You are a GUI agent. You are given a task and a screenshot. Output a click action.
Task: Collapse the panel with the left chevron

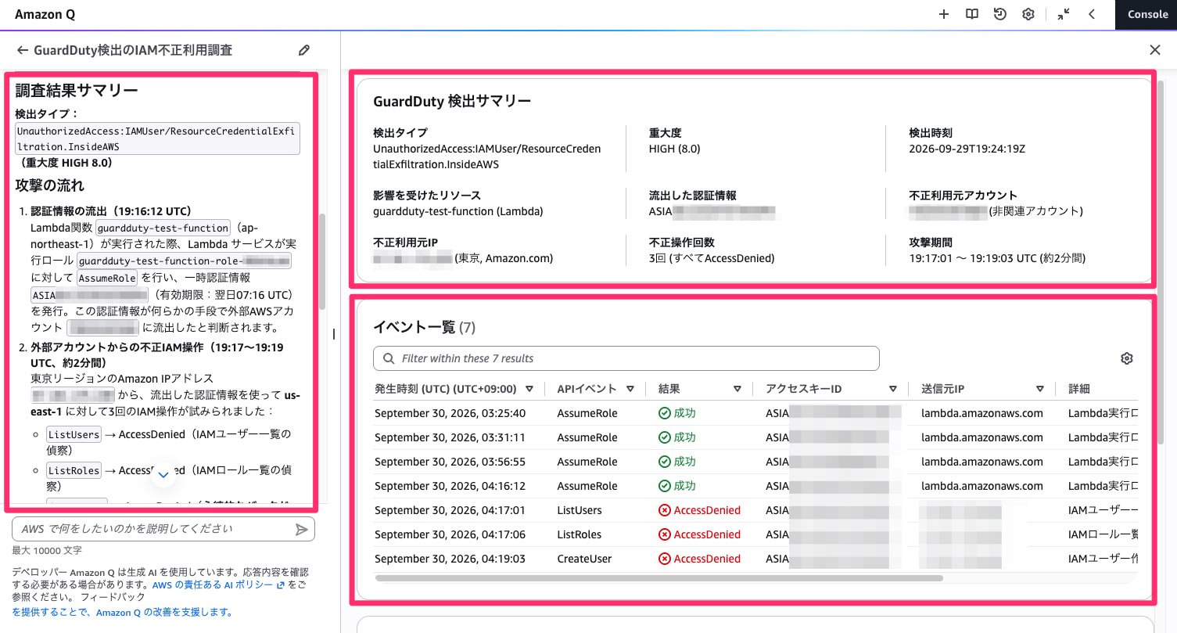1092,14
